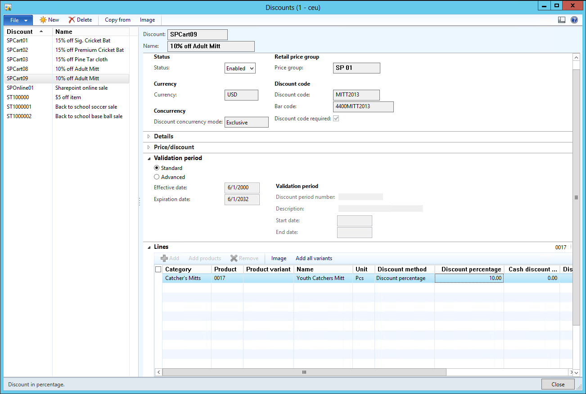Open the File menu
Viewport: 586px width, 394px height.
pyautogui.click(x=18, y=20)
